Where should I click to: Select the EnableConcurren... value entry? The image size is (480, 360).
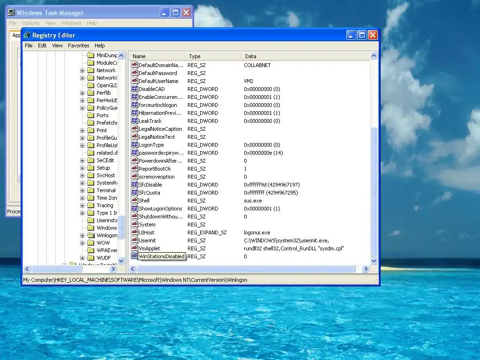[161, 97]
